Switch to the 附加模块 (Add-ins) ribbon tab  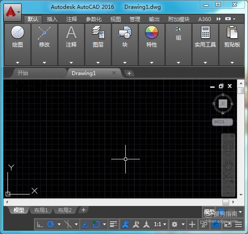179,19
